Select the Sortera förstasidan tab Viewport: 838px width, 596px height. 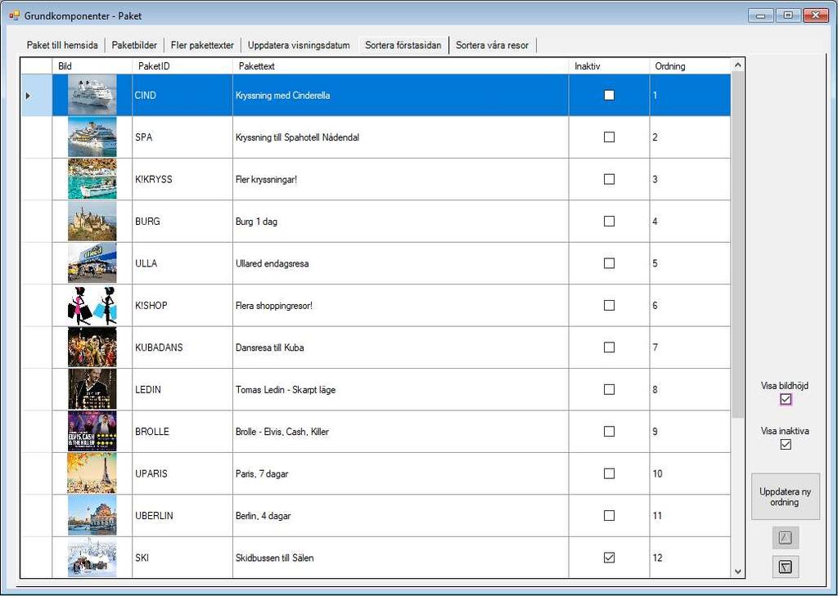pyautogui.click(x=403, y=45)
